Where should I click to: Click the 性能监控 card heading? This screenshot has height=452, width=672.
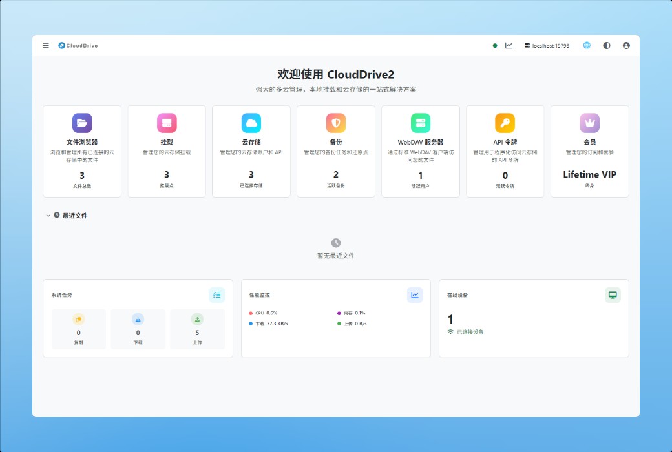(259, 294)
